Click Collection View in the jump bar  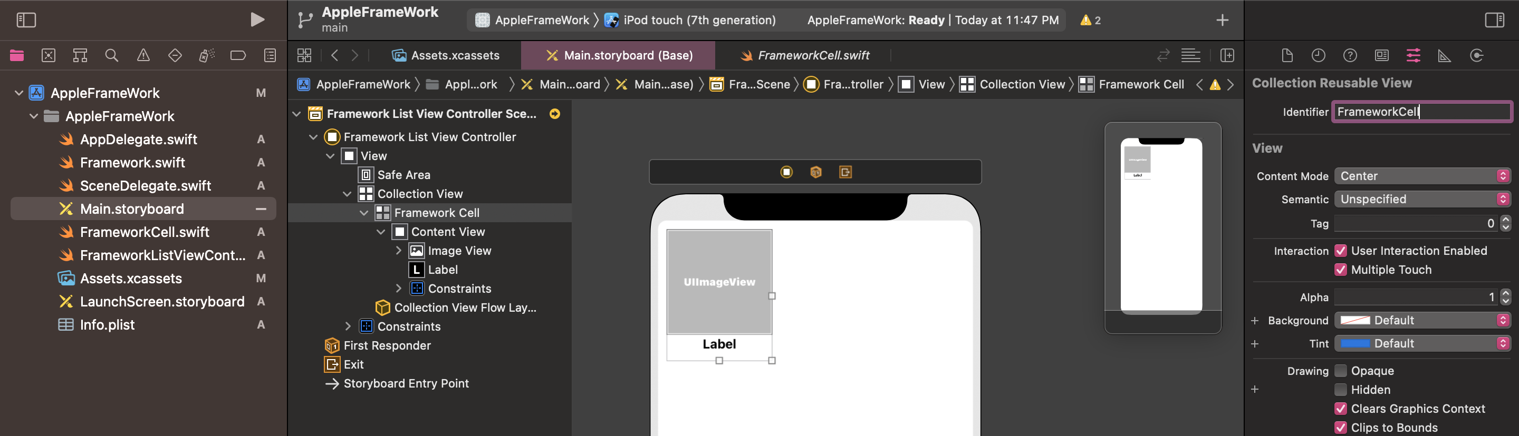pos(1012,85)
